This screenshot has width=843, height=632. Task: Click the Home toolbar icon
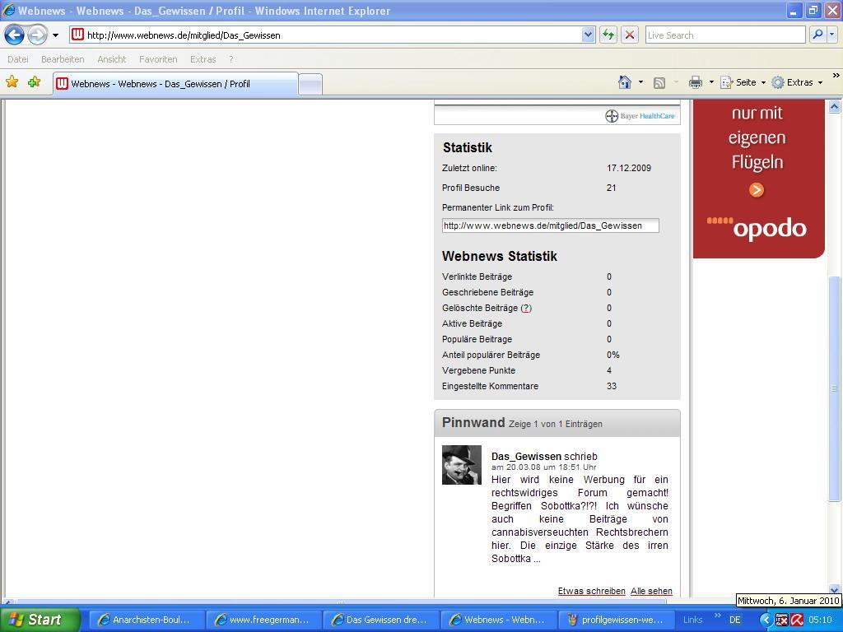pos(625,82)
